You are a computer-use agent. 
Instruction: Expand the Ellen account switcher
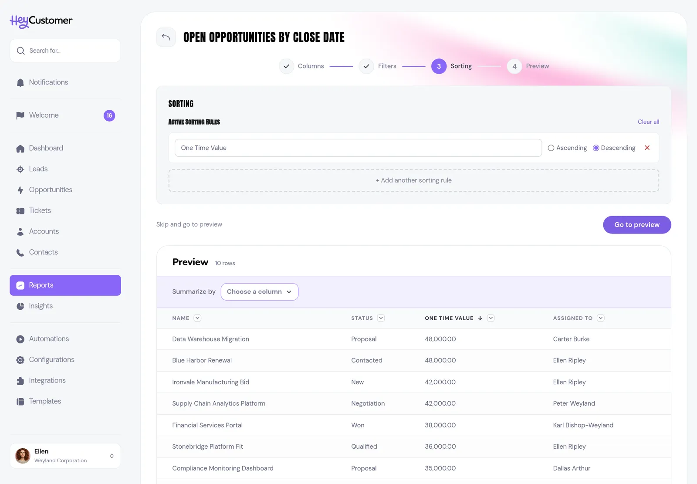coord(112,456)
